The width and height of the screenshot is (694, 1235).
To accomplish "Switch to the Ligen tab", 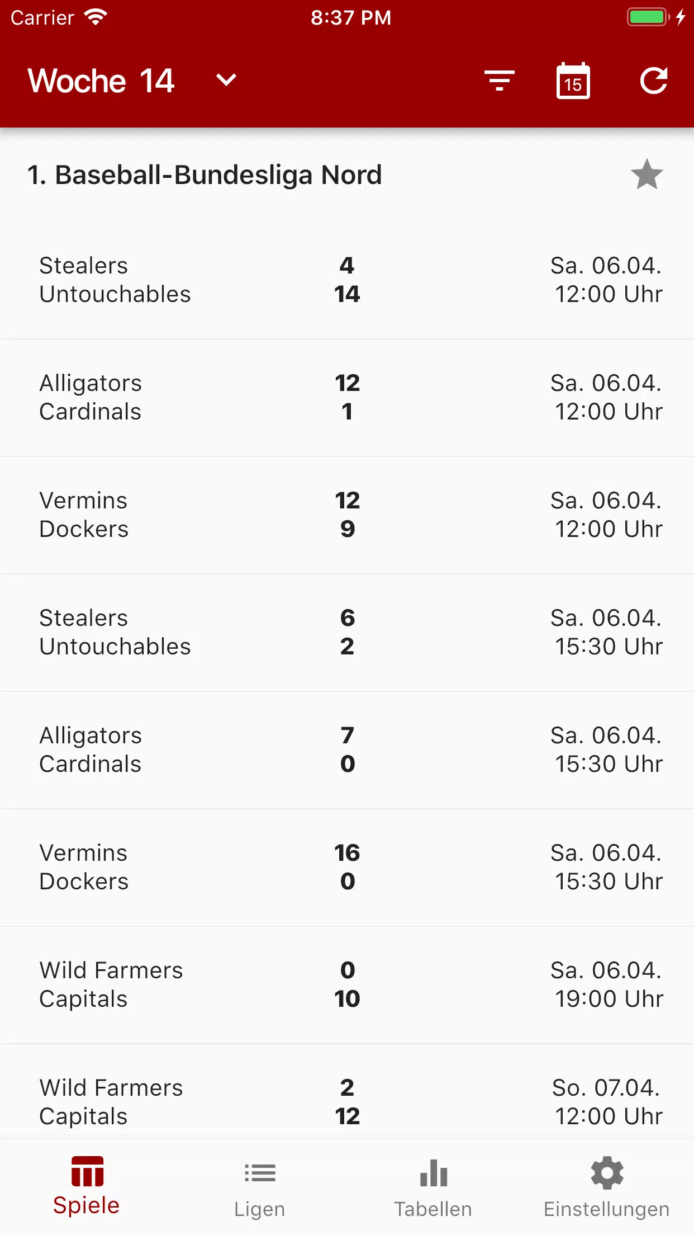I will coord(260,1188).
